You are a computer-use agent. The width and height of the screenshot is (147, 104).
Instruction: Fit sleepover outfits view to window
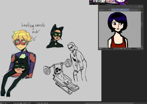coord(121,48)
